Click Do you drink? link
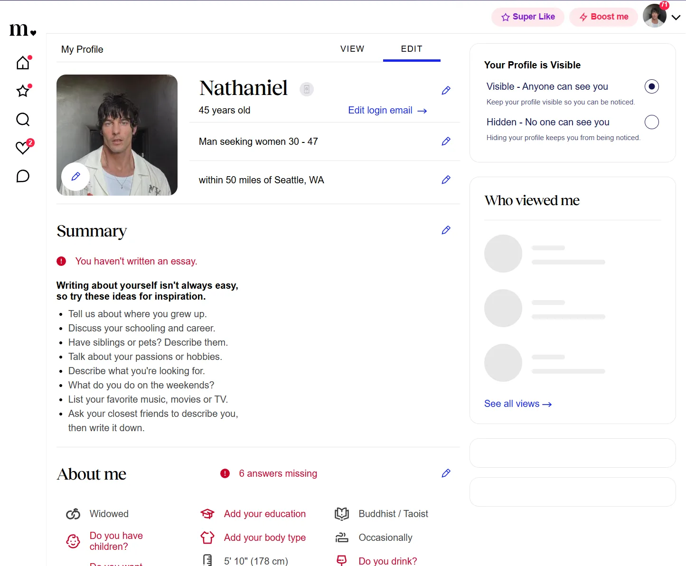Screen dimensions: 686x566 (388, 561)
